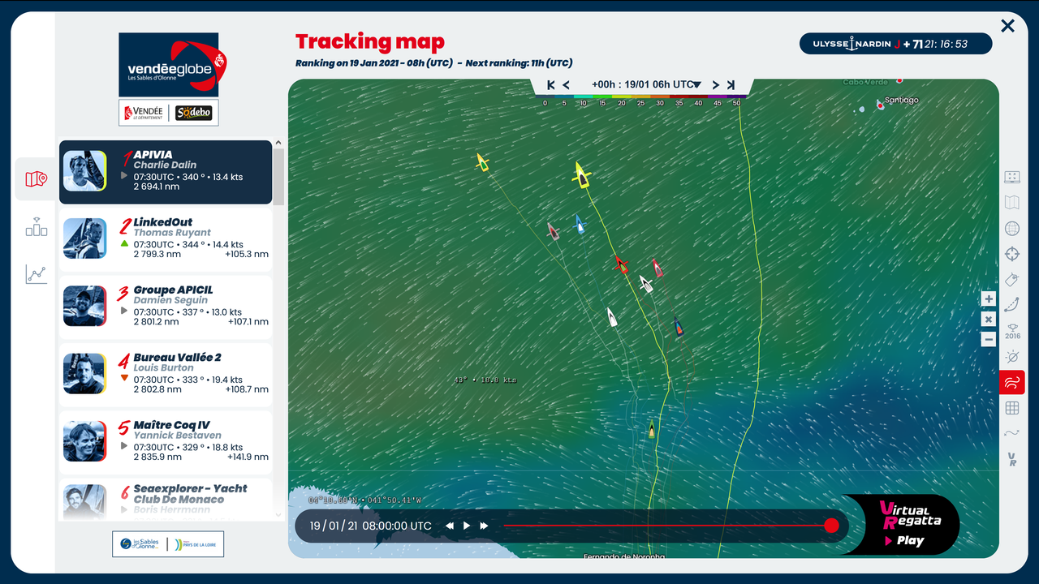Show the 2016 trophy reference route

click(1012, 331)
